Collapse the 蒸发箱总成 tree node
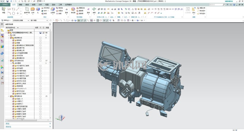The image size is (244, 131). [9, 38]
